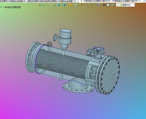The image size is (146, 119).
Task: Expand the arrow next to orange gear icon
Action: click(x=73, y=5)
